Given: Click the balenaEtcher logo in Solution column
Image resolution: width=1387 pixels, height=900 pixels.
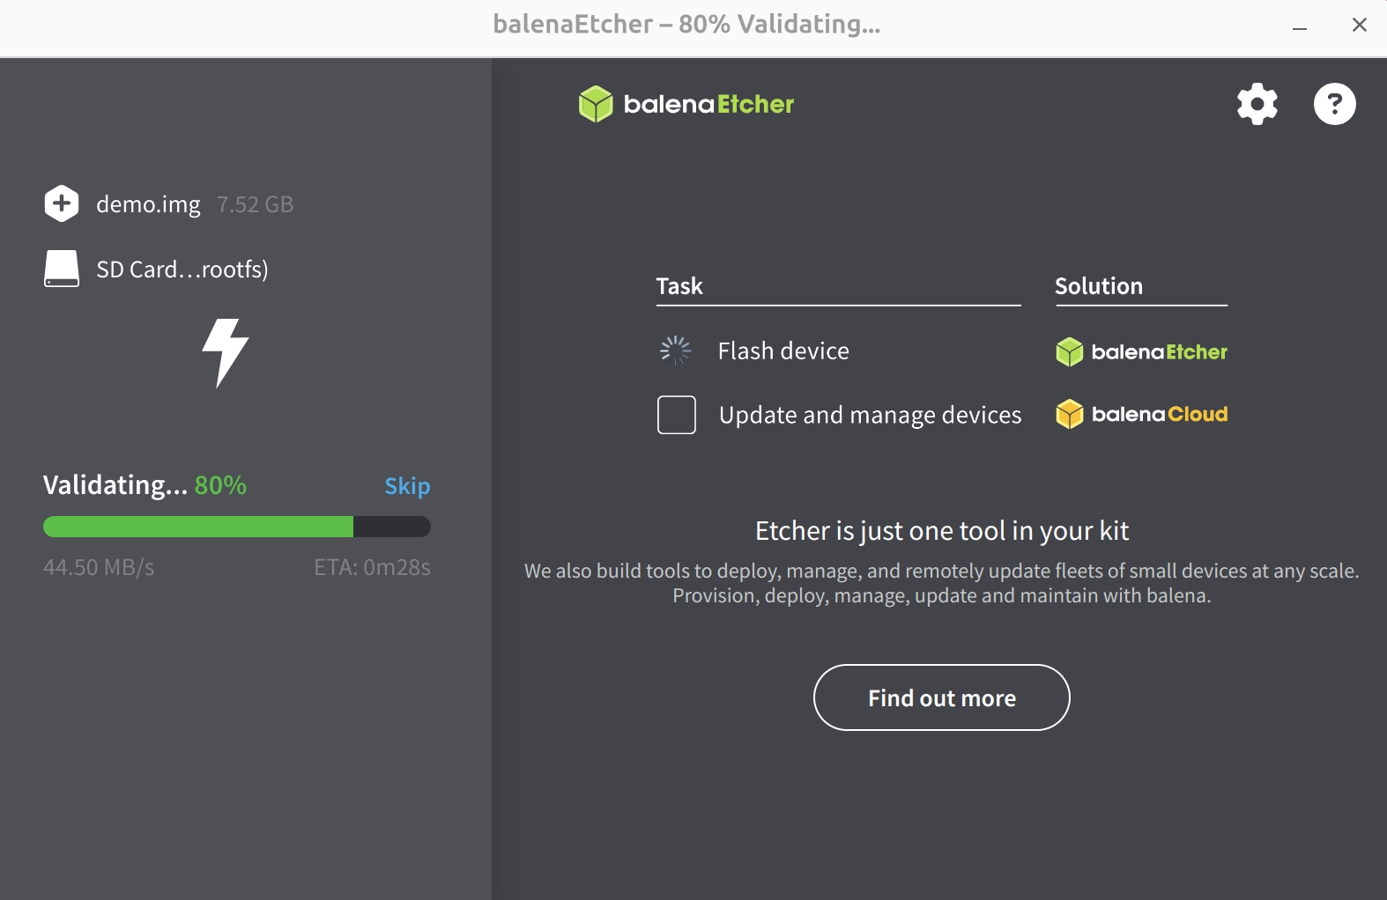Looking at the screenshot, I should (1141, 351).
